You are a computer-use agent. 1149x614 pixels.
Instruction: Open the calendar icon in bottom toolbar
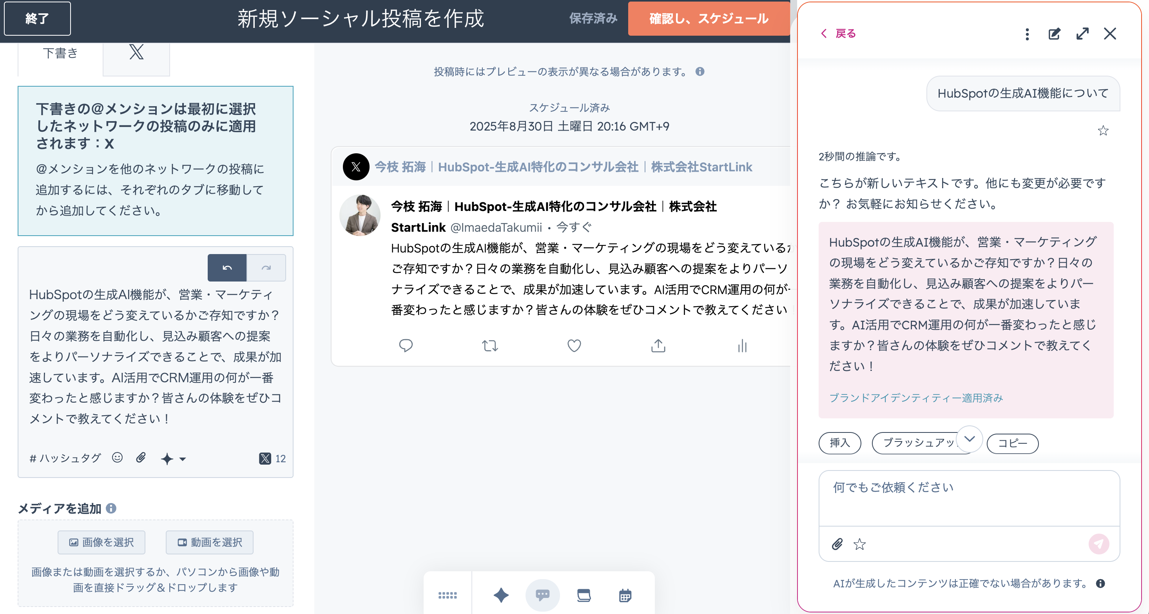point(625,595)
